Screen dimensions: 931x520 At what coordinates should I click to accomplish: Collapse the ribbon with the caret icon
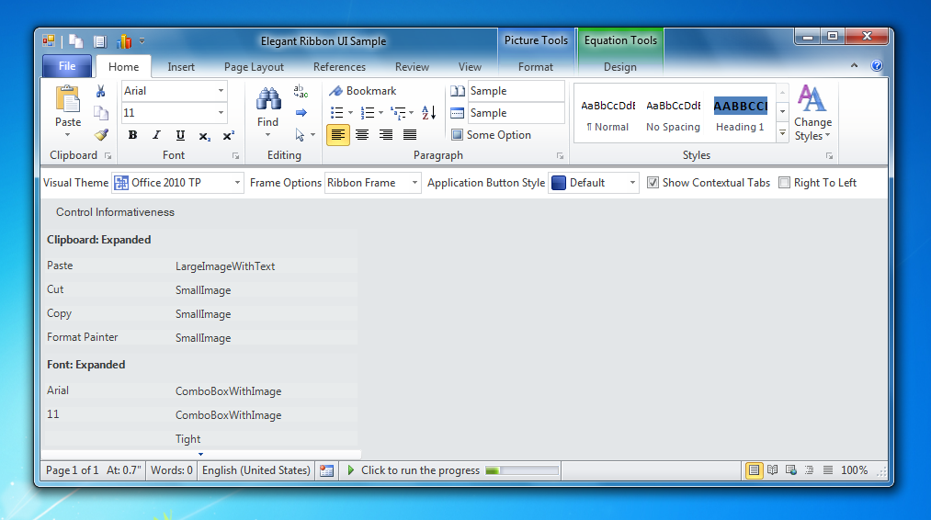click(x=854, y=66)
